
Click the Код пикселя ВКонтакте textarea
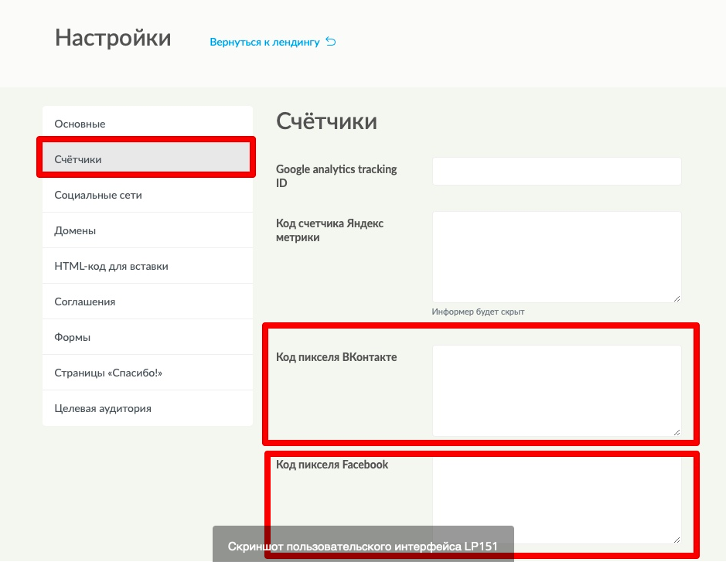[x=557, y=390]
